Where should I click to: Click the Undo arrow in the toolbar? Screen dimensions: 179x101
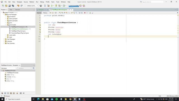pyautogui.click(x=18, y=6)
